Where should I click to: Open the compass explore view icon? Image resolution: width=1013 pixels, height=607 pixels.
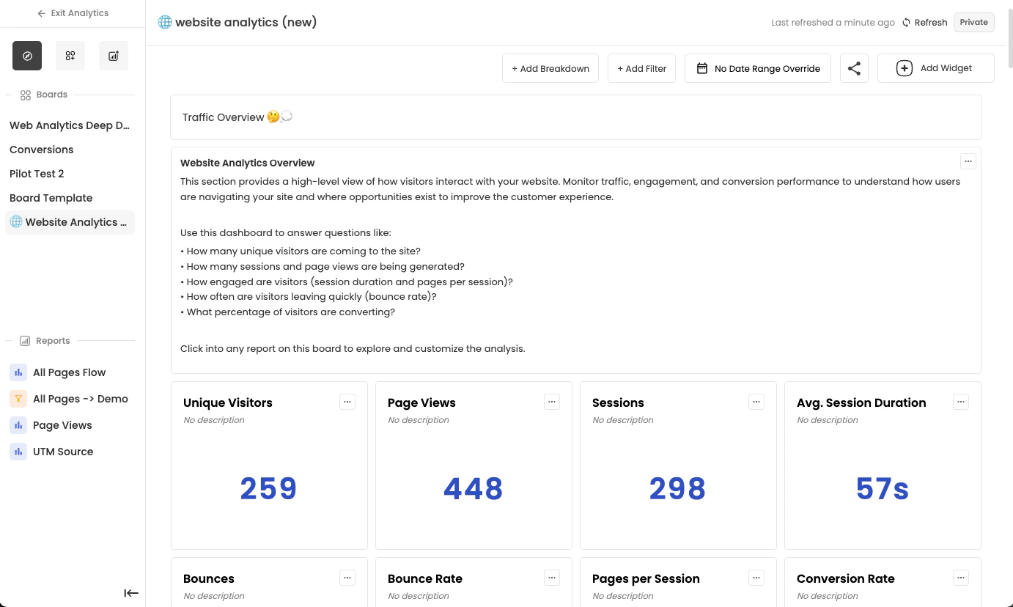(27, 56)
